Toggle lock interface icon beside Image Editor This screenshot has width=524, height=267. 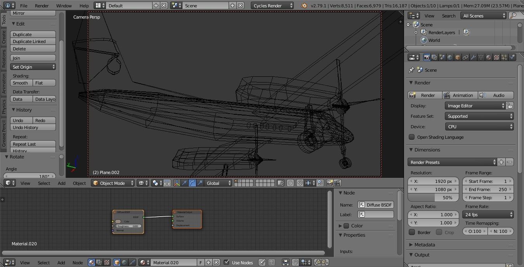510,105
